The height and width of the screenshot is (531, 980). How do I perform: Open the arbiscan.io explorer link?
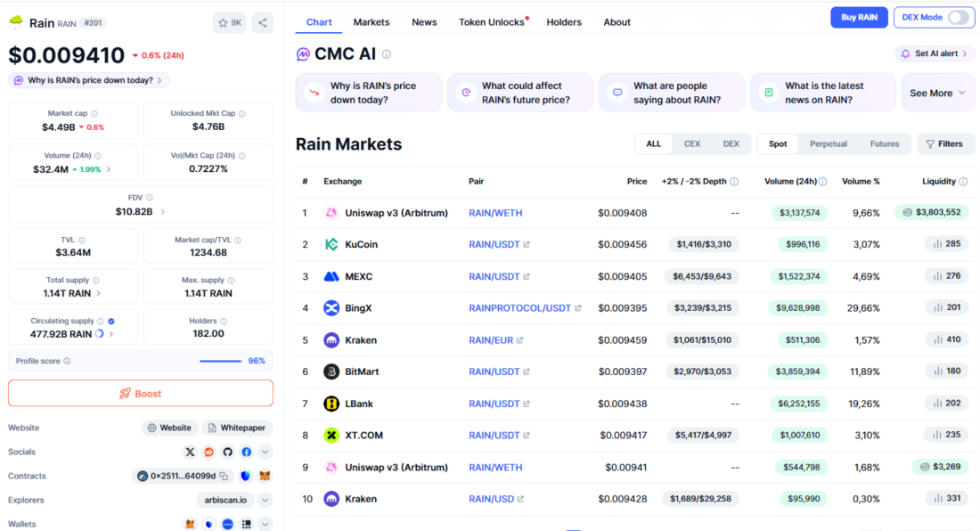tap(225, 501)
